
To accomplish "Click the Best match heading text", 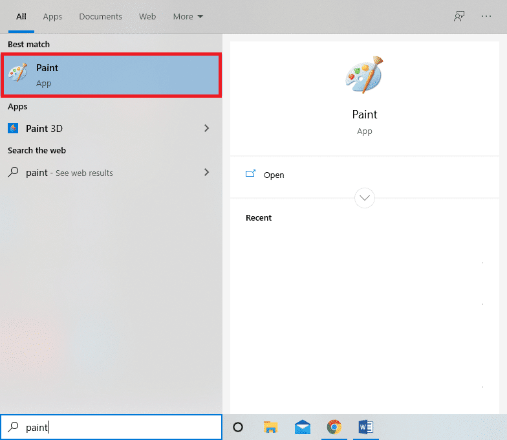I will pyautogui.click(x=28, y=44).
